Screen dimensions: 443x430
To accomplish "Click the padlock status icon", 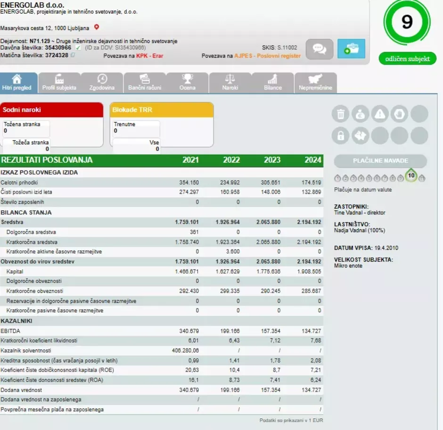I will click(340, 136).
